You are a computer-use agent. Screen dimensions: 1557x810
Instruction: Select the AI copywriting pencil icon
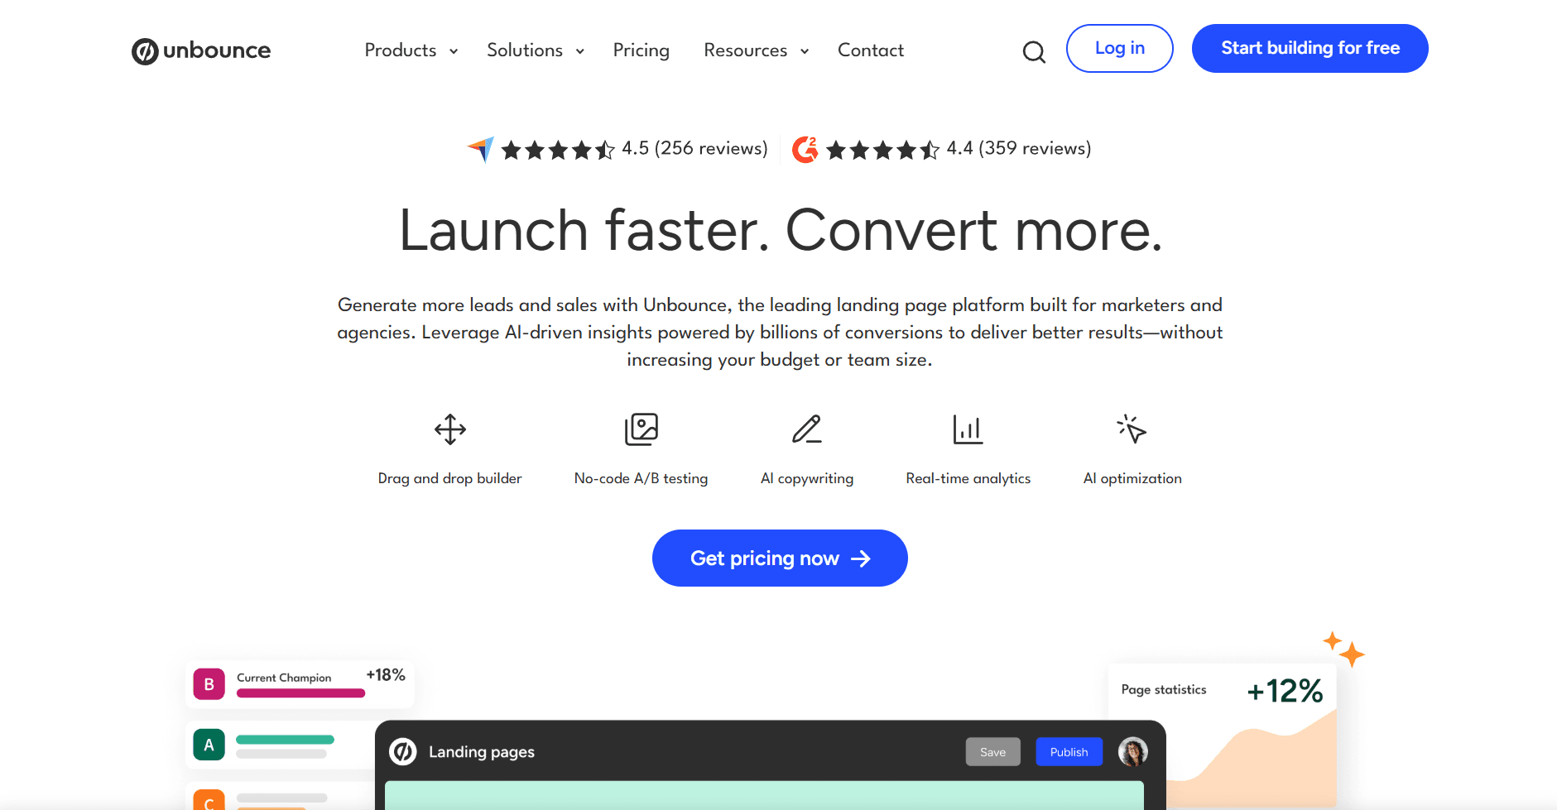tap(807, 429)
